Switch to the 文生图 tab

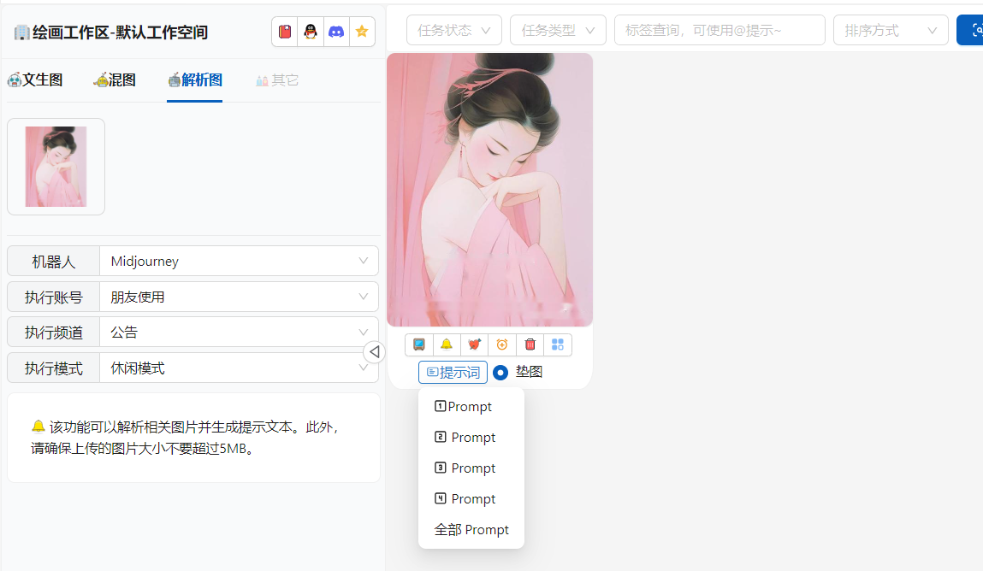pos(35,80)
